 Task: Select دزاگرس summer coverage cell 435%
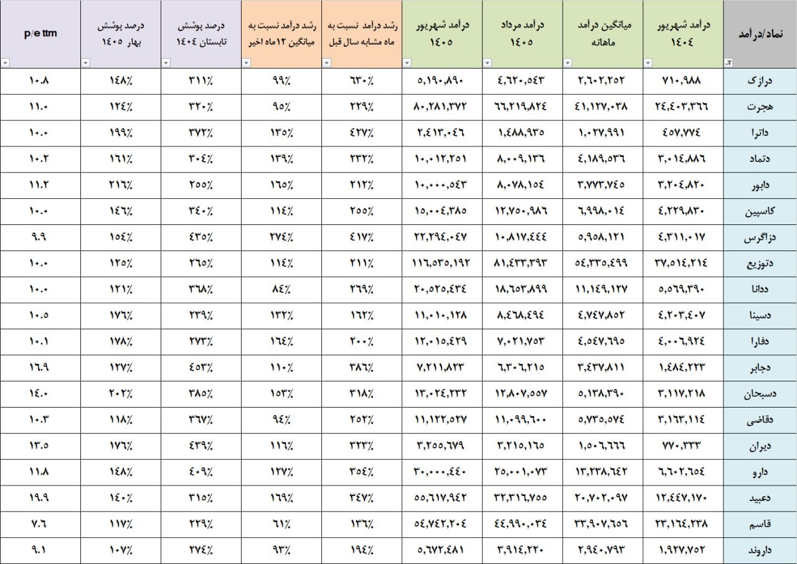tap(201, 238)
